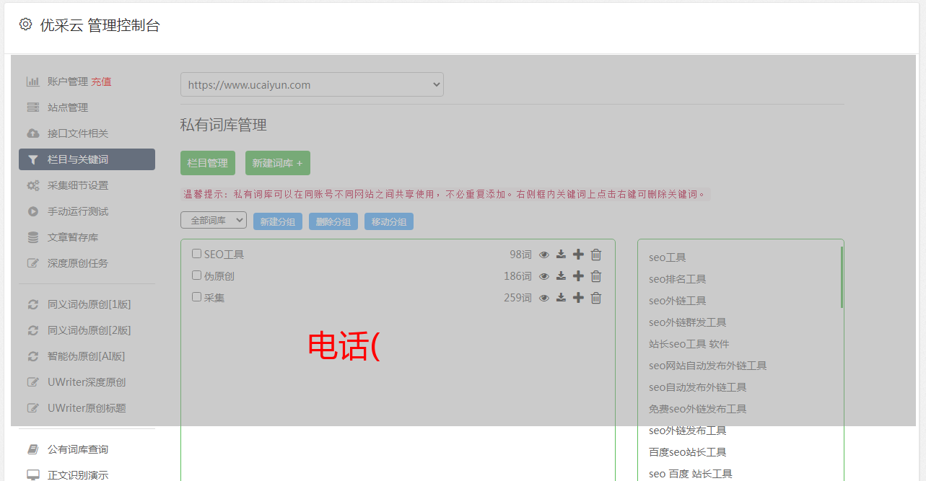The height and width of the screenshot is (481, 926).
Task: Select keyword 免费seo外链发布工具
Action: click(697, 409)
